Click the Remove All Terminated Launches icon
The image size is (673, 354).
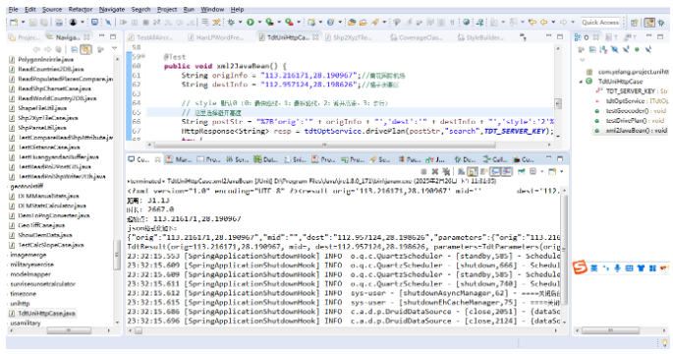click(446, 172)
